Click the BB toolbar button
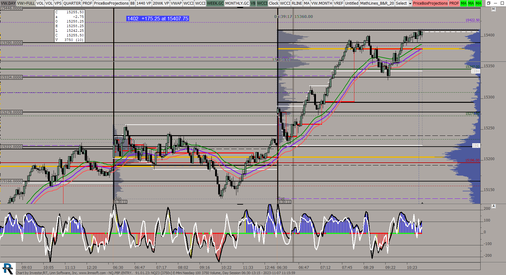 point(132,3)
